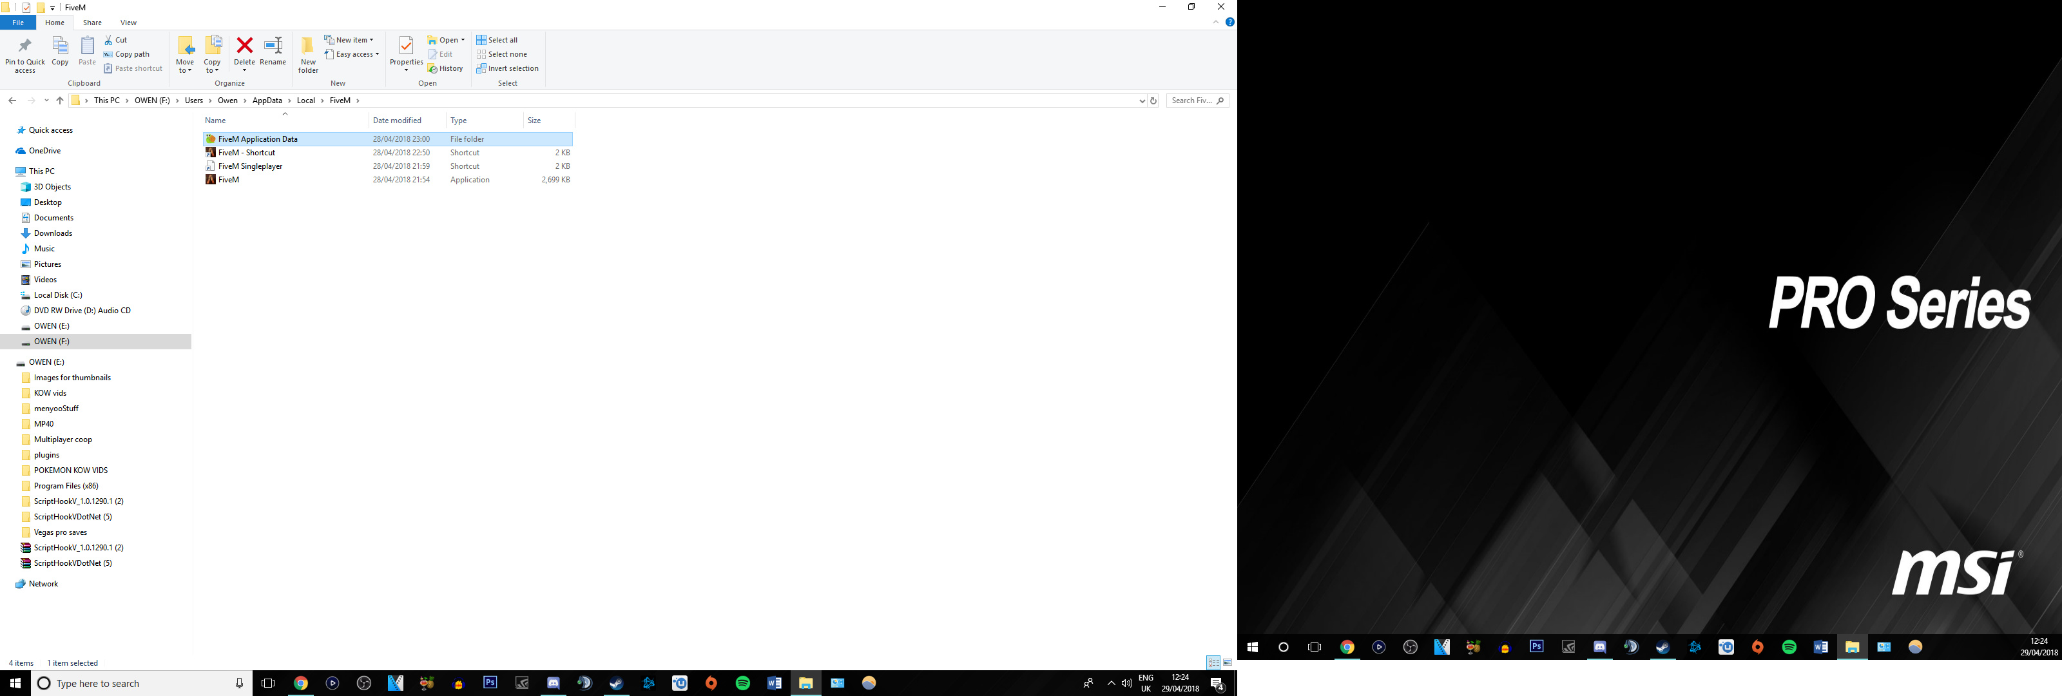Go back with the left arrow

[12, 101]
